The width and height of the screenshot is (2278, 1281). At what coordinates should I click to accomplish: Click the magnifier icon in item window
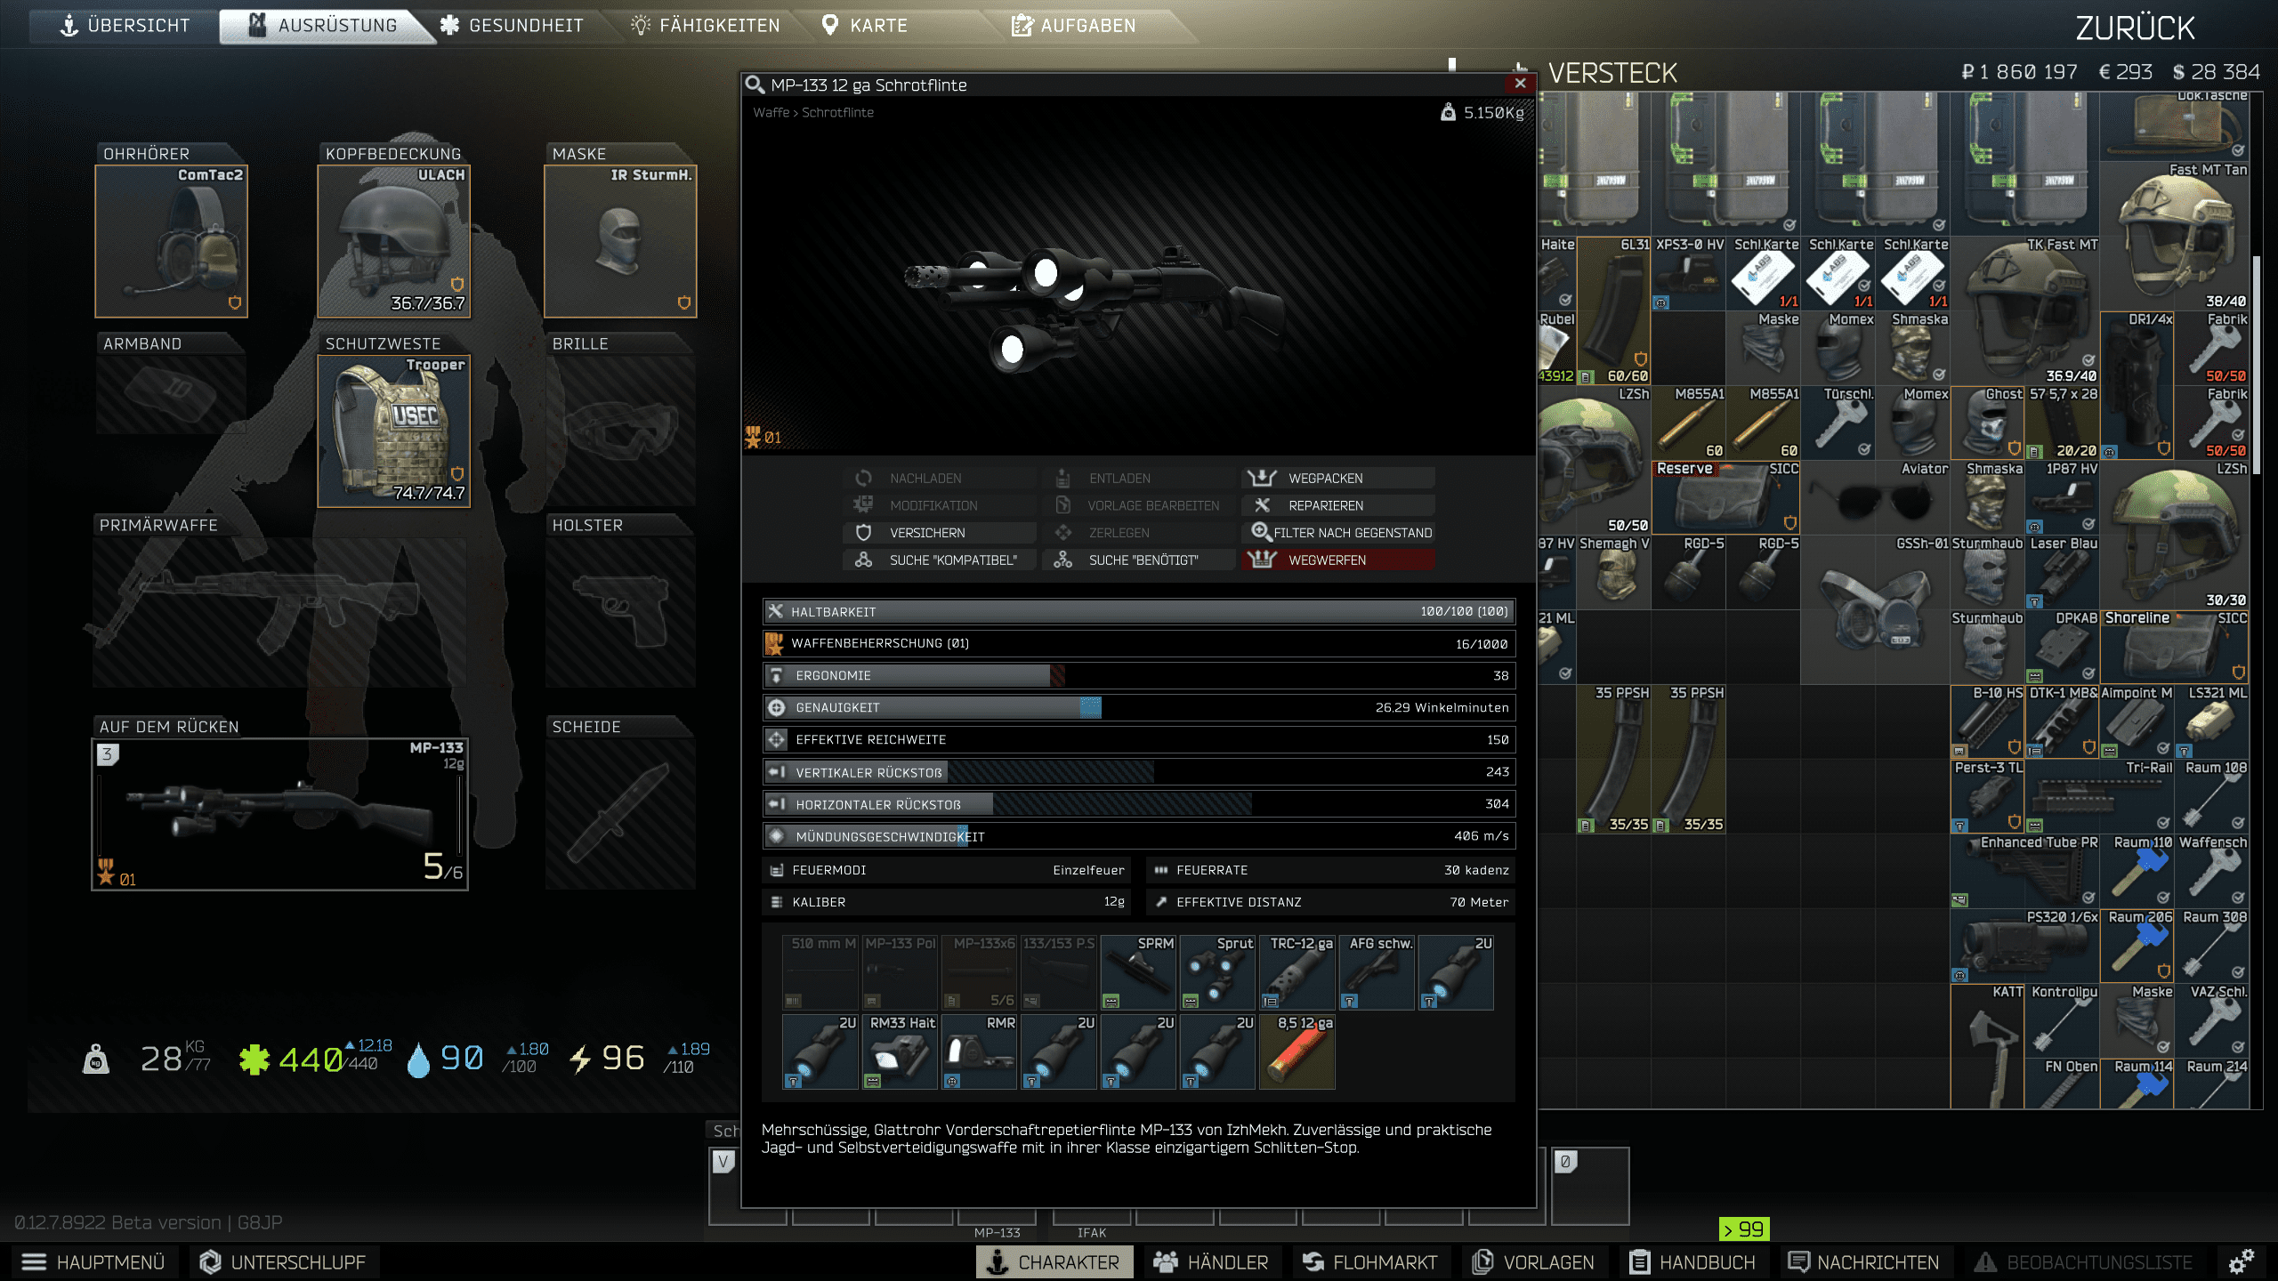755,85
